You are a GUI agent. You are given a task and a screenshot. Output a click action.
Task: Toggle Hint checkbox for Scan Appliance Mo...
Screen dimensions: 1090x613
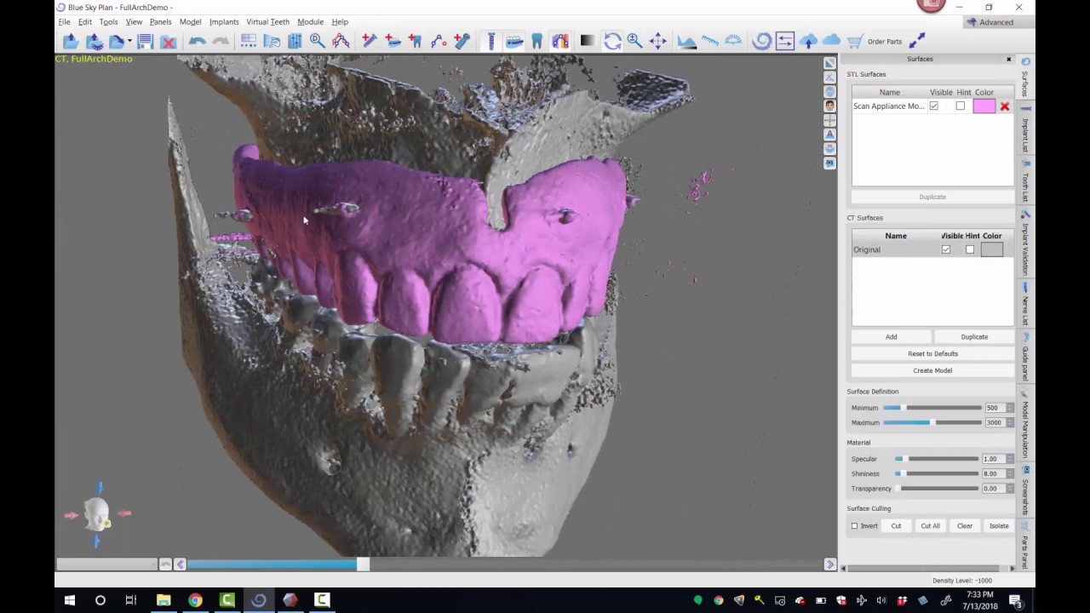[x=961, y=106]
